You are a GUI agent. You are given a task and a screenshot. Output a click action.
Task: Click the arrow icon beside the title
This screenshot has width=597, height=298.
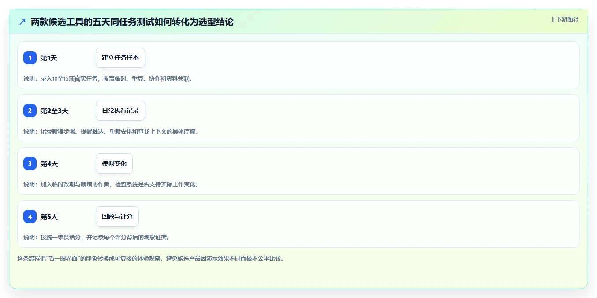click(22, 22)
